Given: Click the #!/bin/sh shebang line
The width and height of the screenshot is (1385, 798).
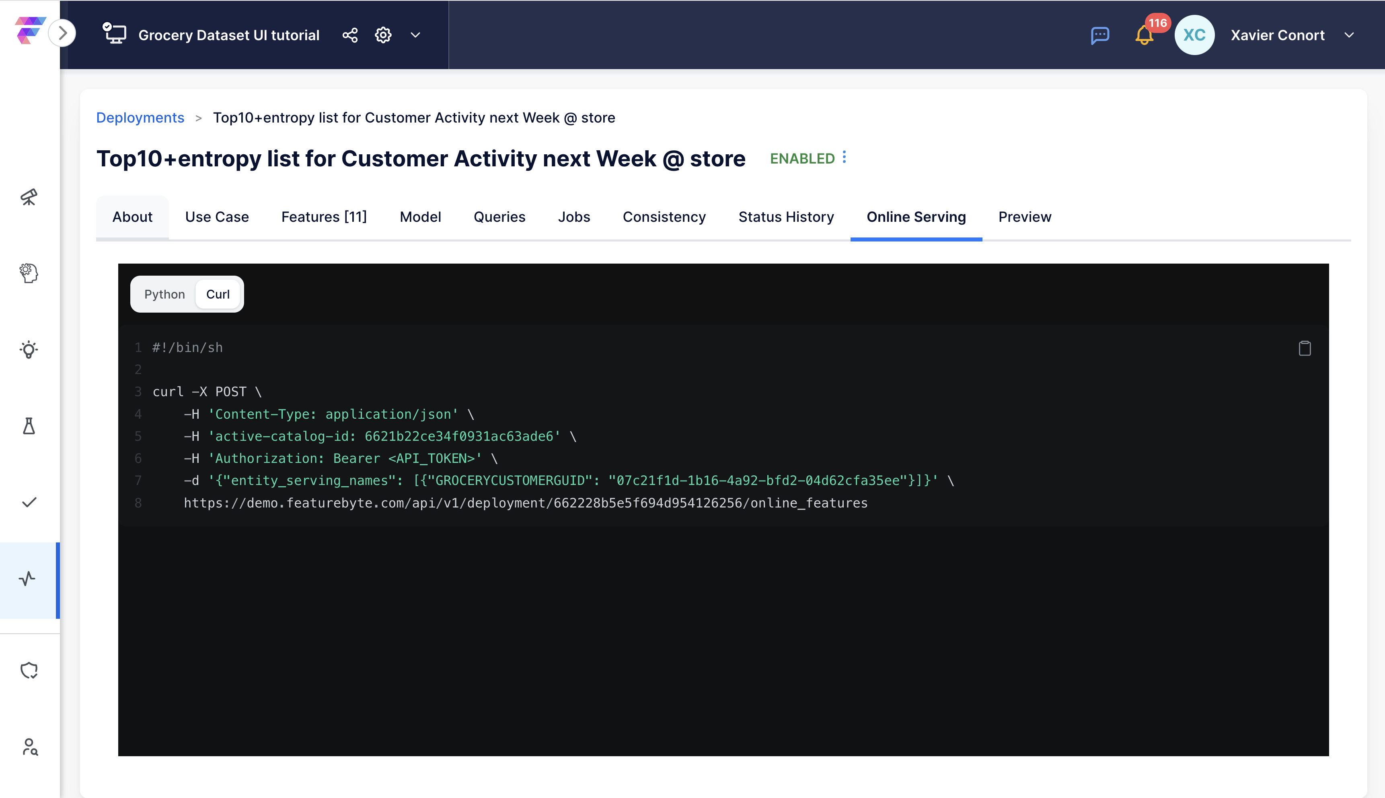Looking at the screenshot, I should coord(187,348).
